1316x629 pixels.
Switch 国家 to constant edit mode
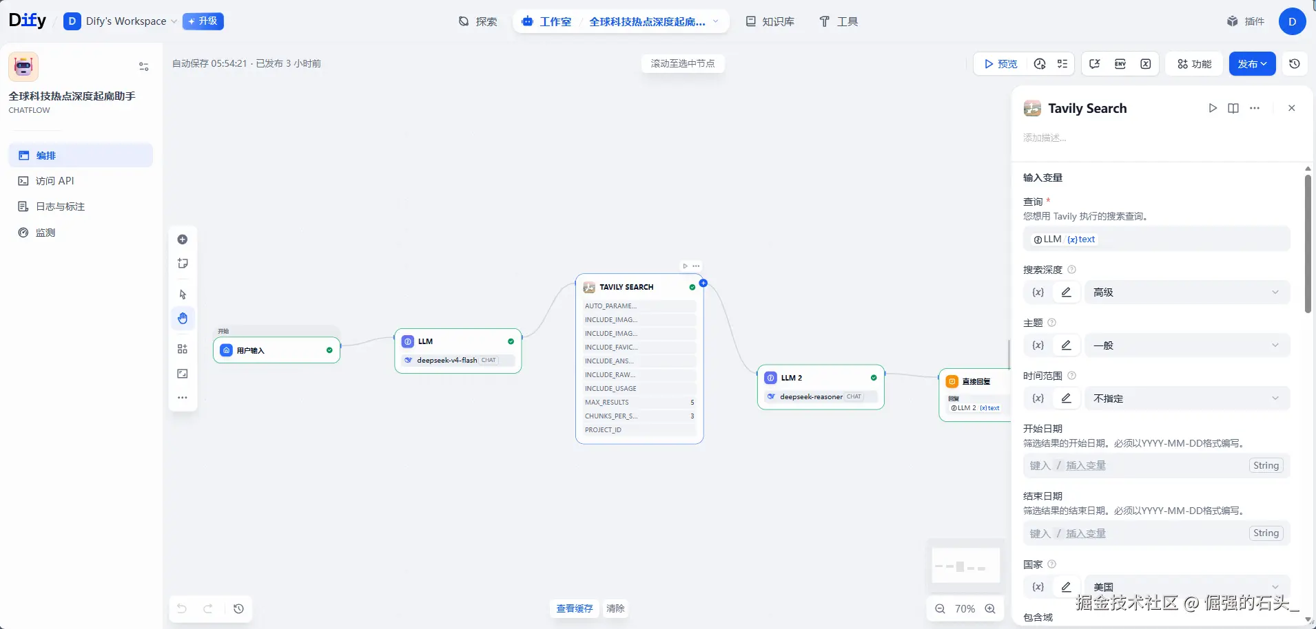1066,587
